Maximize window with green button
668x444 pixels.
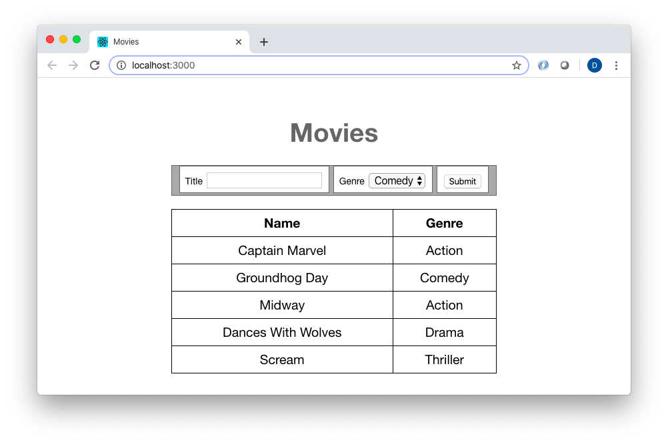pos(77,39)
